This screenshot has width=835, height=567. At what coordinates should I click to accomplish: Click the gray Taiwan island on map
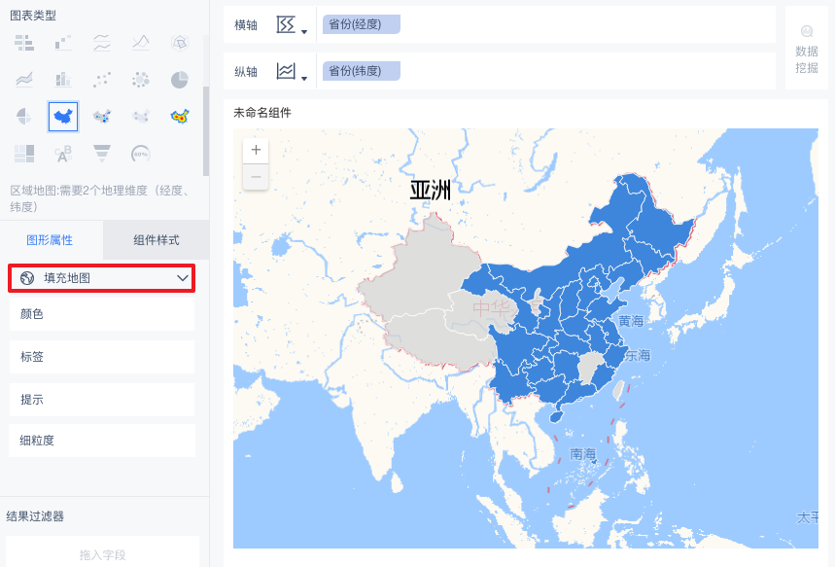point(617,391)
